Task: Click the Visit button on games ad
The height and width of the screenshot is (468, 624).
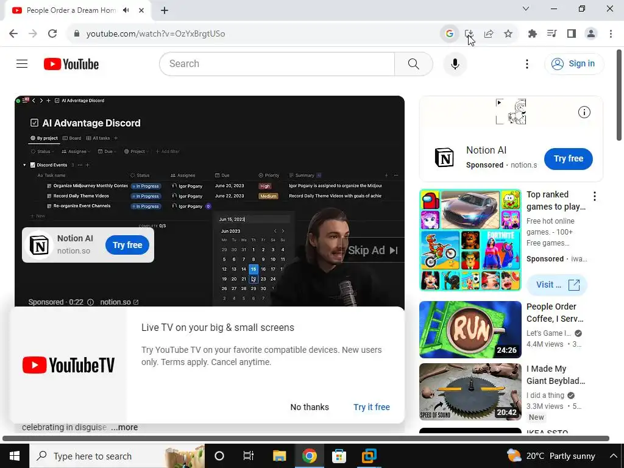Action: (x=557, y=285)
